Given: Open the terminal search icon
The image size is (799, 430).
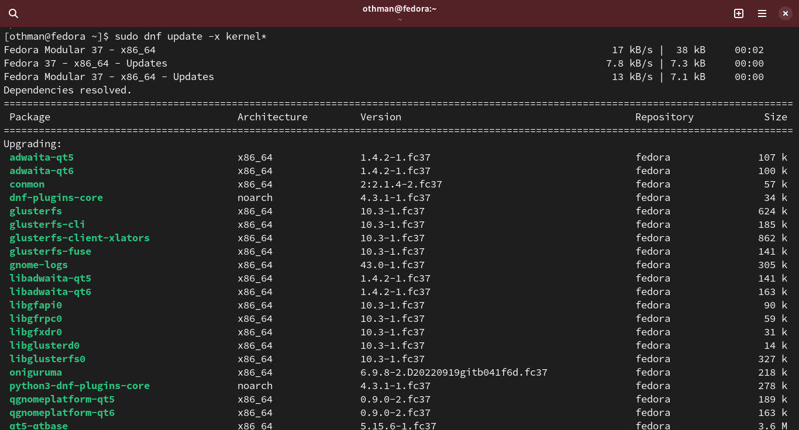Looking at the screenshot, I should (x=13, y=13).
